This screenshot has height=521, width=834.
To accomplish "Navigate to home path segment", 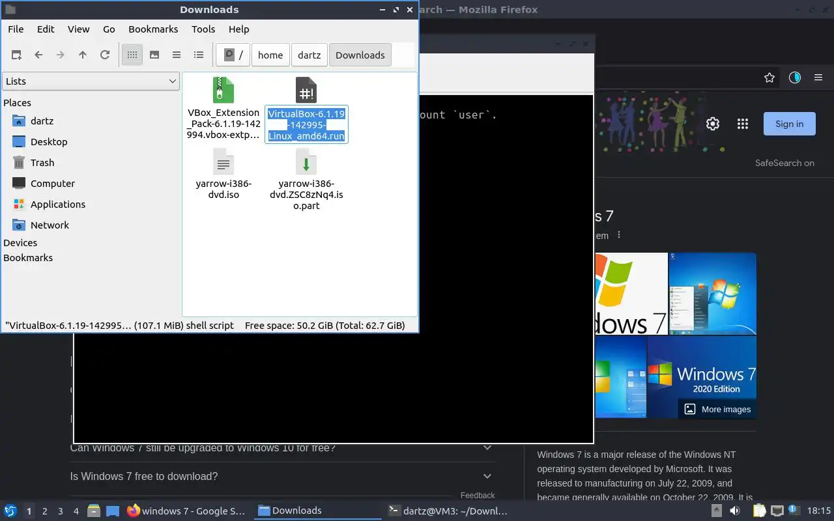I will coord(270,55).
